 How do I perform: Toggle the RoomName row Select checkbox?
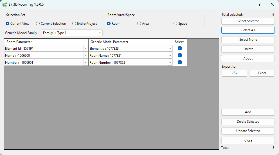coord(180,55)
